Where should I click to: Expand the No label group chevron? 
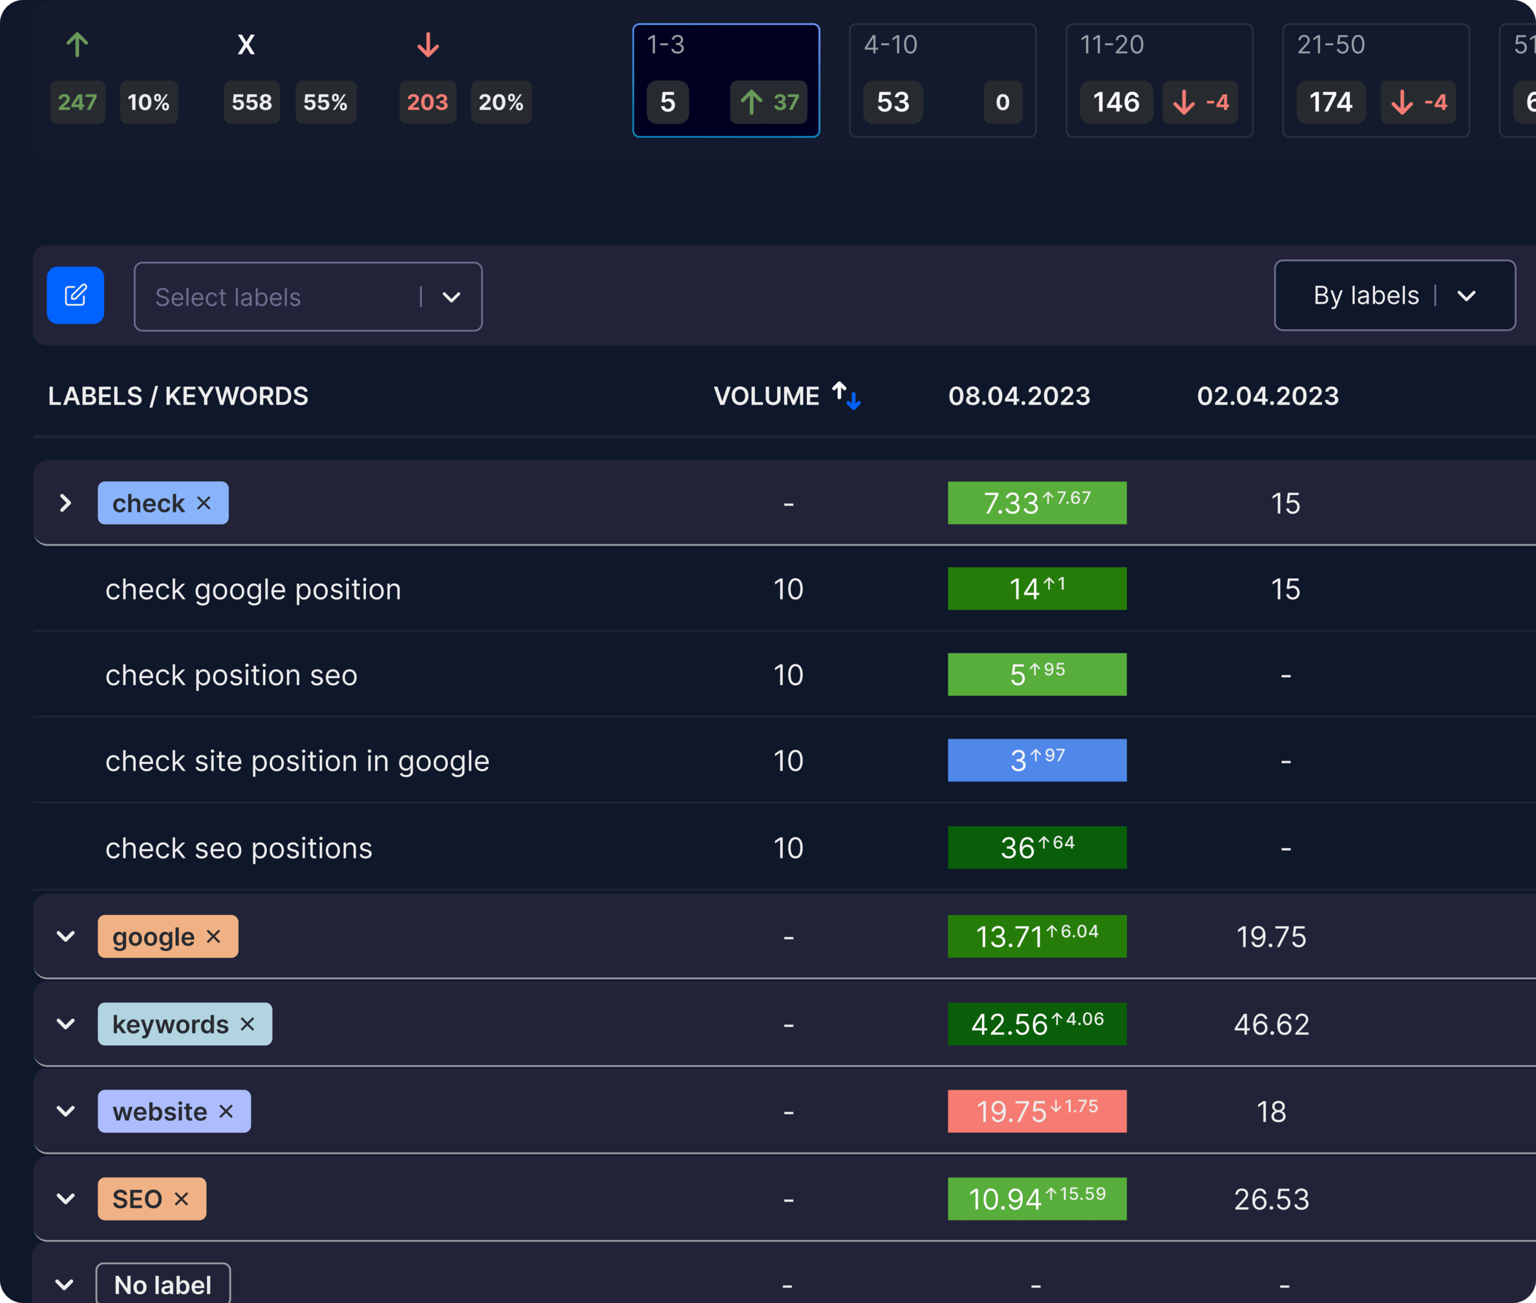64,1284
